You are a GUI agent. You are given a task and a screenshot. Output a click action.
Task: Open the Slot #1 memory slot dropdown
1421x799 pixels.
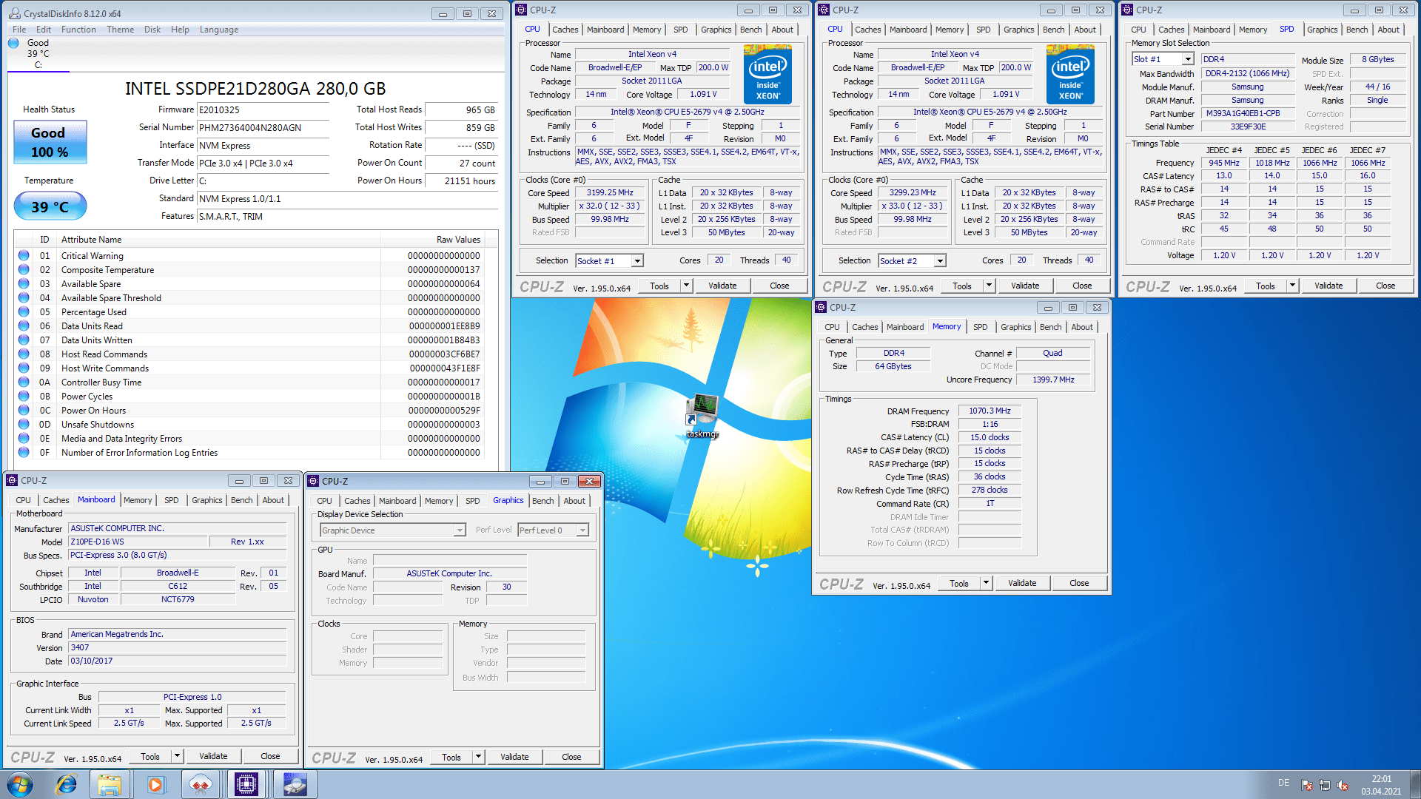click(x=1188, y=59)
